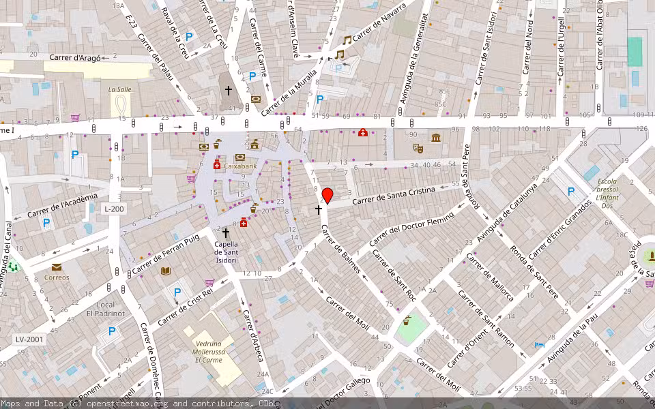Click the bank icon directly above the Caixabank label
655x409 pixels.
tap(239, 157)
